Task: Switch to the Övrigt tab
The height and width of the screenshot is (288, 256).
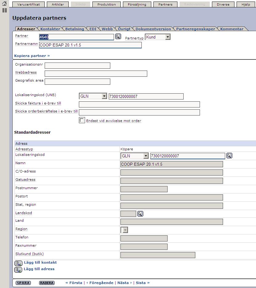Action: point(124,29)
